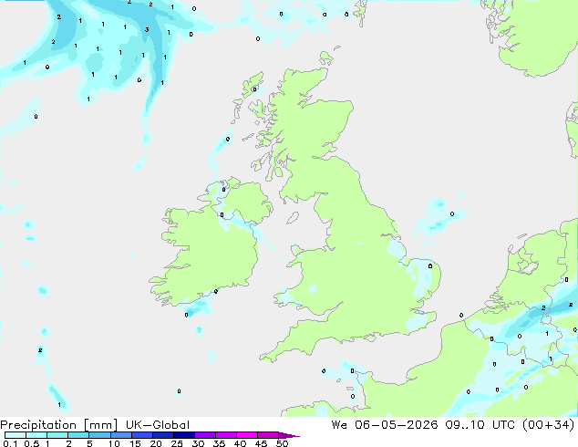The image size is (578, 447).
Task: Click the 0.5–1 mm legend swatch
Action: pos(36,435)
